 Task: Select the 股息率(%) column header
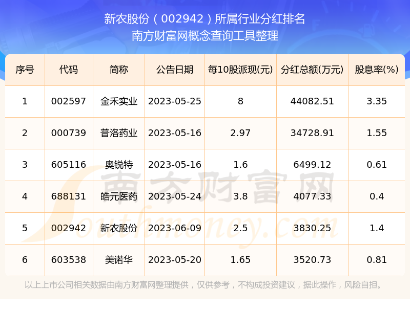[377, 70]
